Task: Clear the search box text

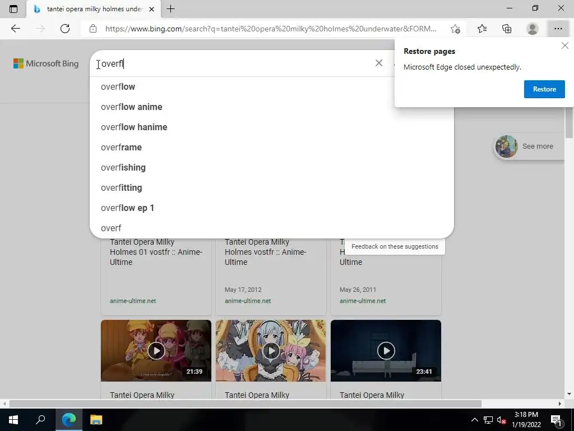Action: point(379,63)
